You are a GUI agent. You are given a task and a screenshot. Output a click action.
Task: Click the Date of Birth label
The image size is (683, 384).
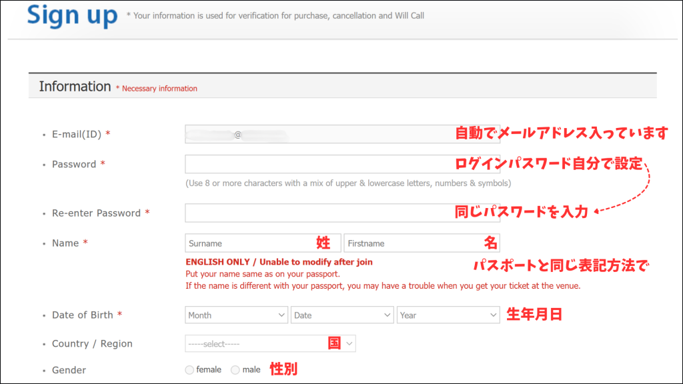pyautogui.click(x=83, y=315)
